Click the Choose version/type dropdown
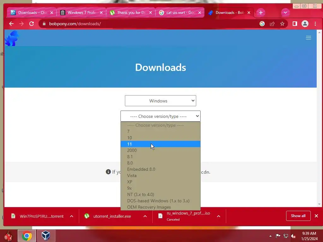The image size is (323, 242). click(x=161, y=116)
